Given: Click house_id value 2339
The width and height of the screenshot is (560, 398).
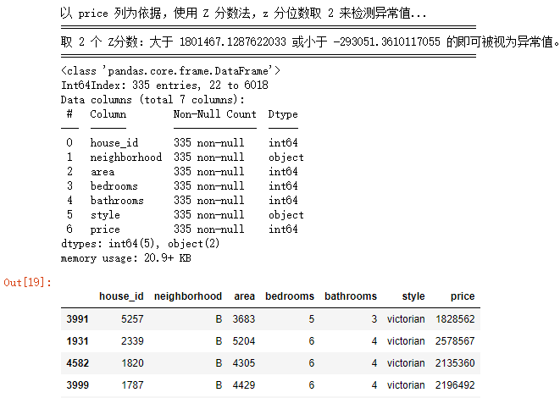Looking at the screenshot, I should click(132, 341).
